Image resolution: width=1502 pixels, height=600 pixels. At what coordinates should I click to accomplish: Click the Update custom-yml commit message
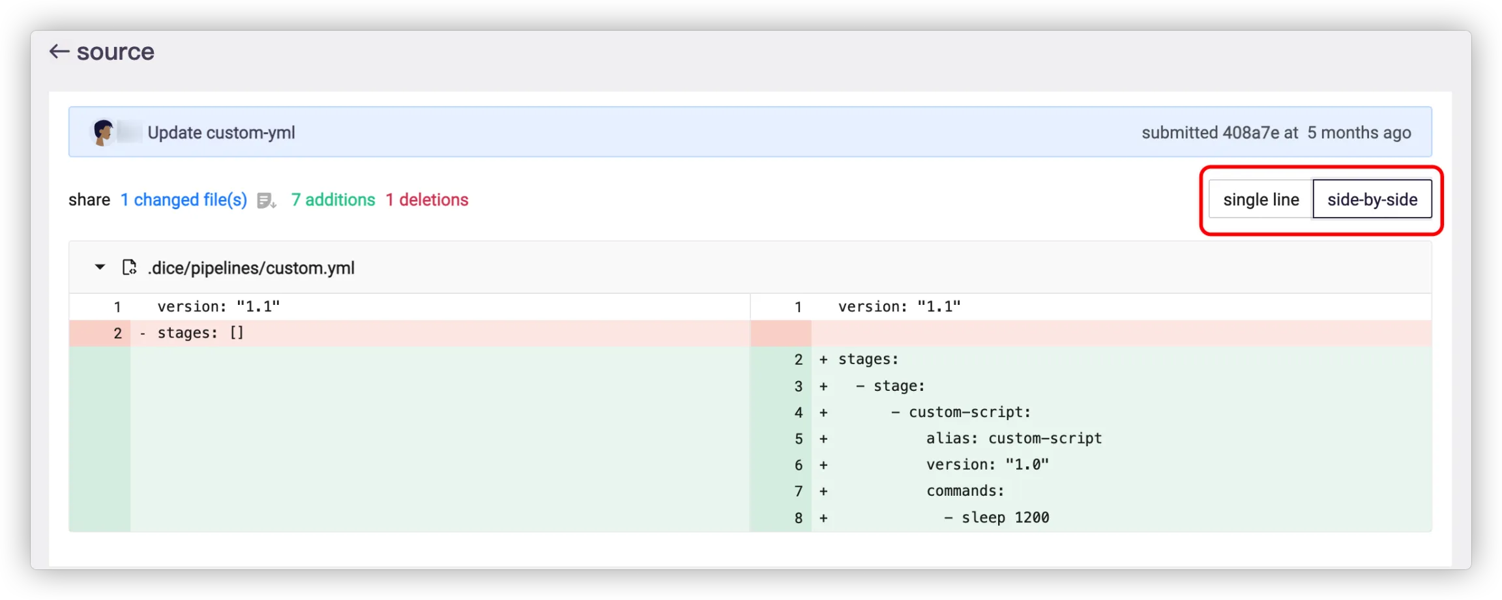click(x=221, y=133)
